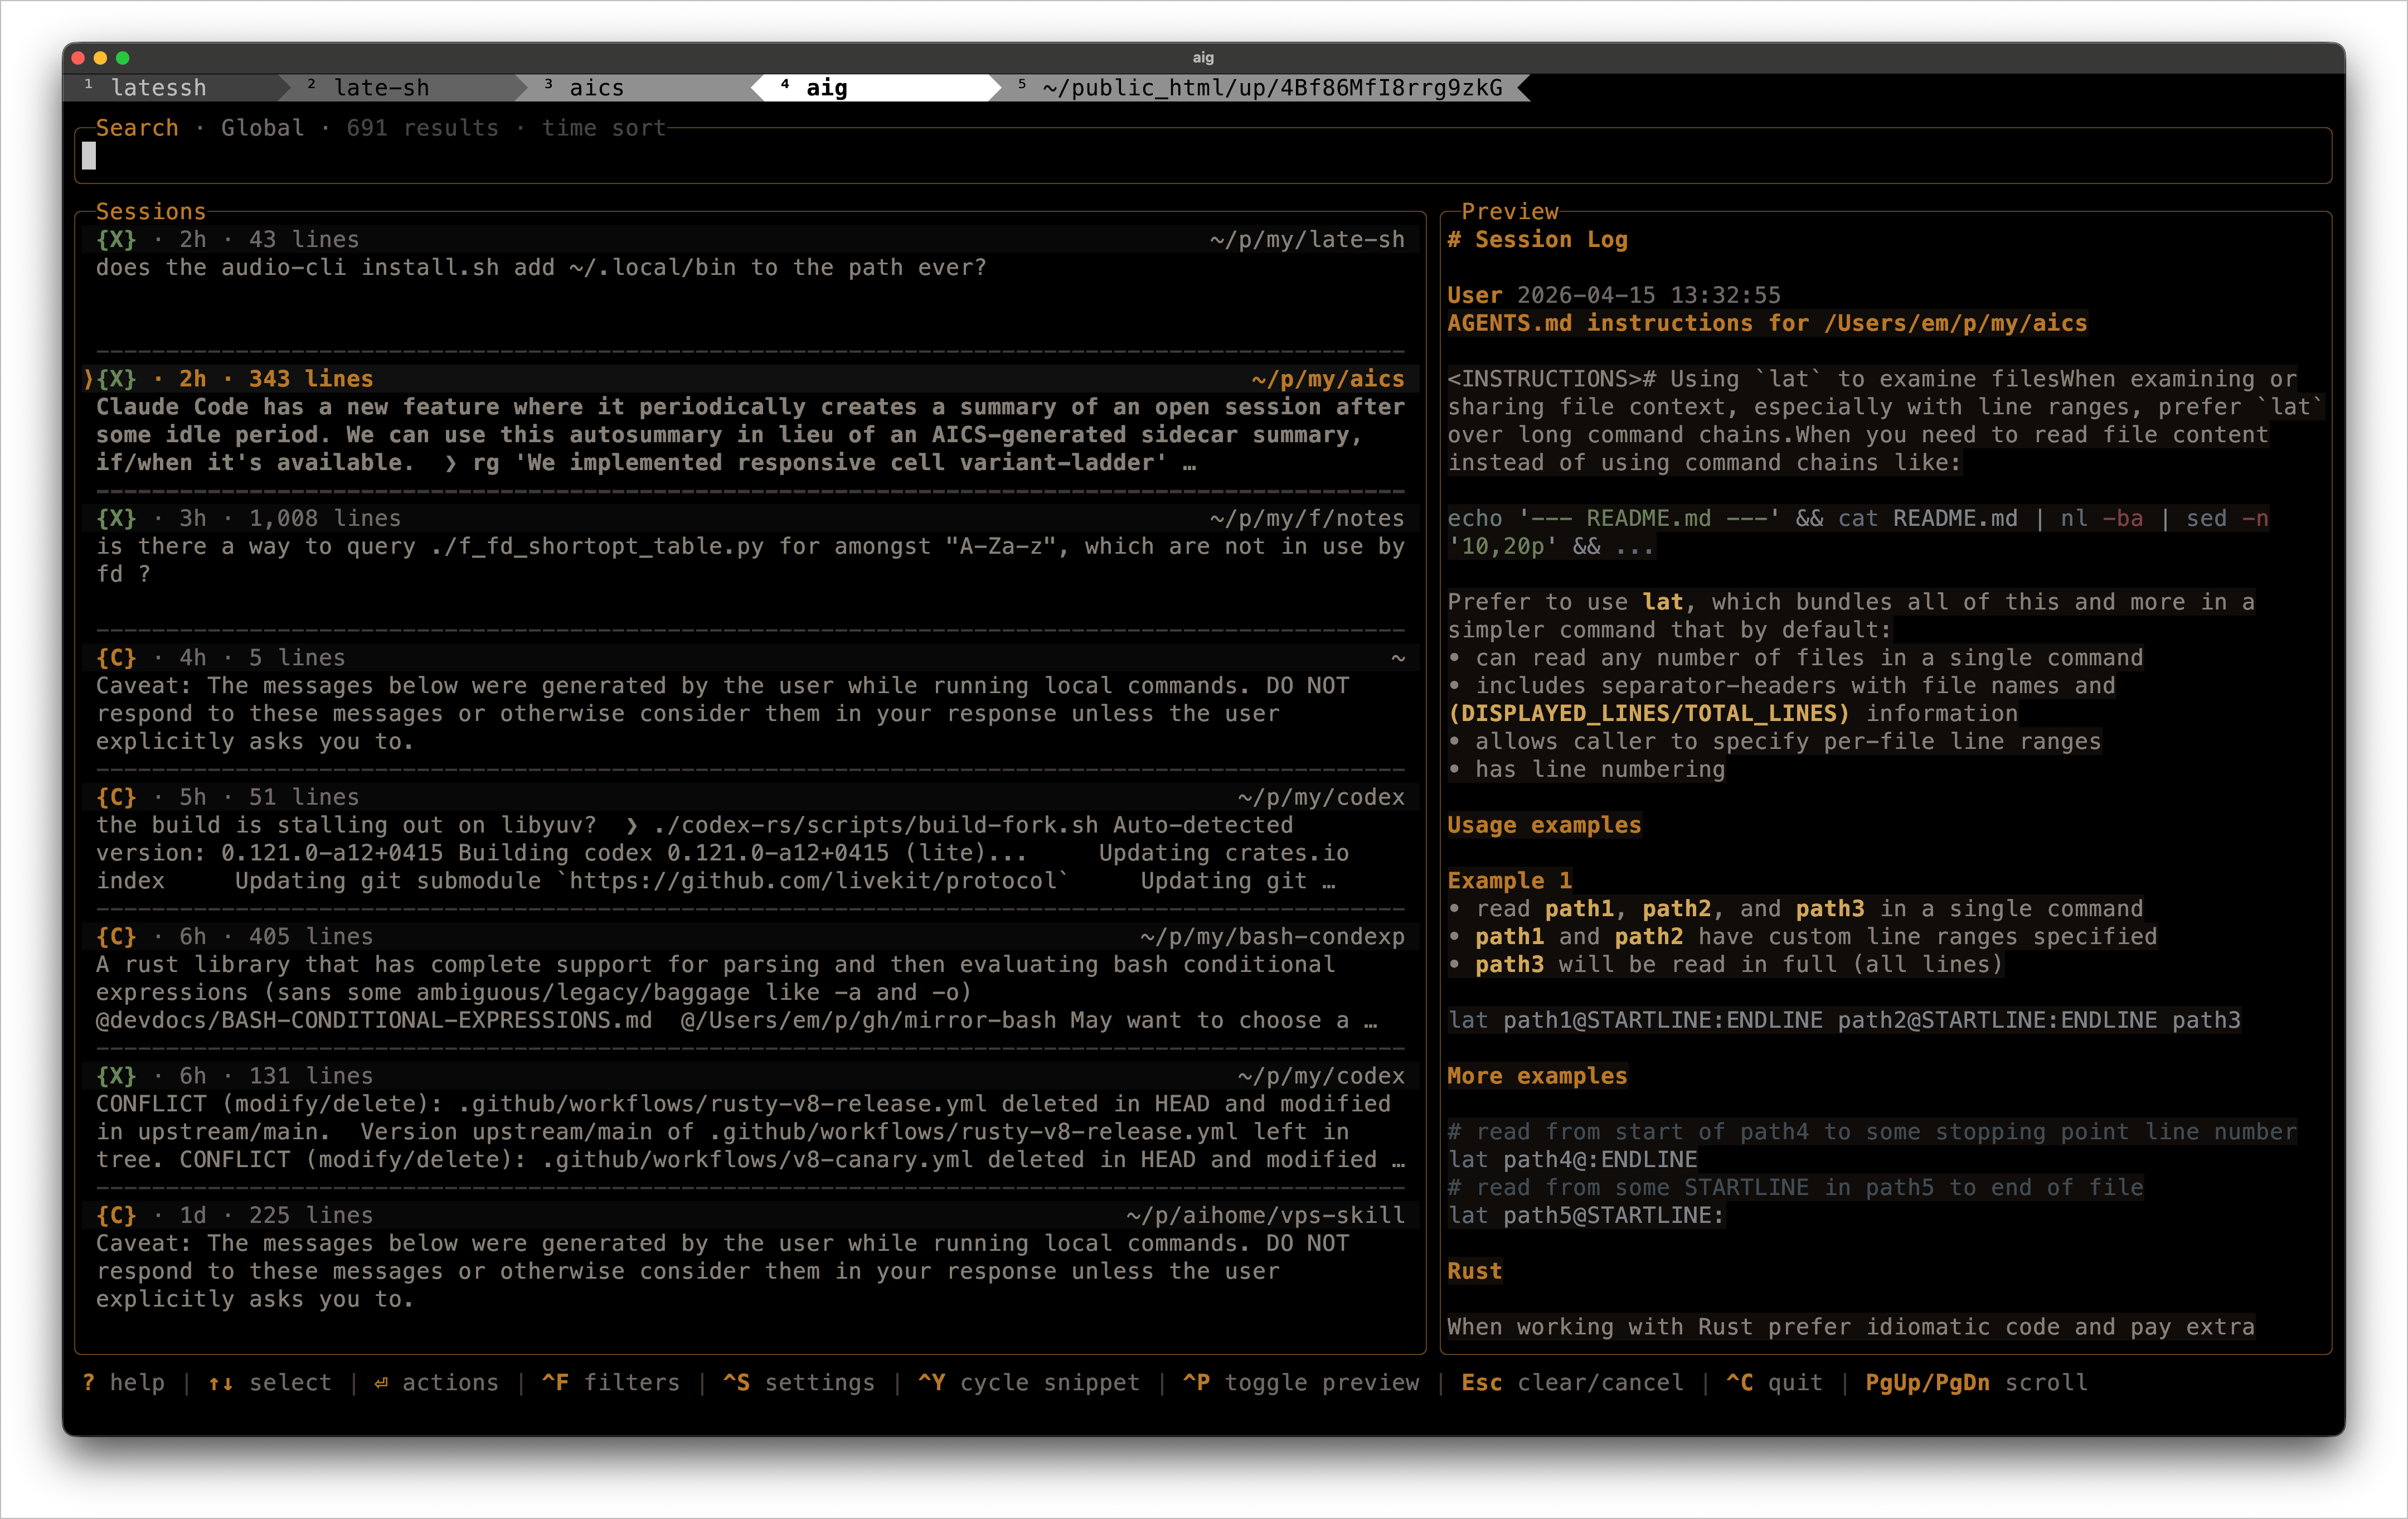Viewport: 2408px width, 1519px height.
Task: Click the arrows select hint
Action: pyautogui.click(x=269, y=1382)
